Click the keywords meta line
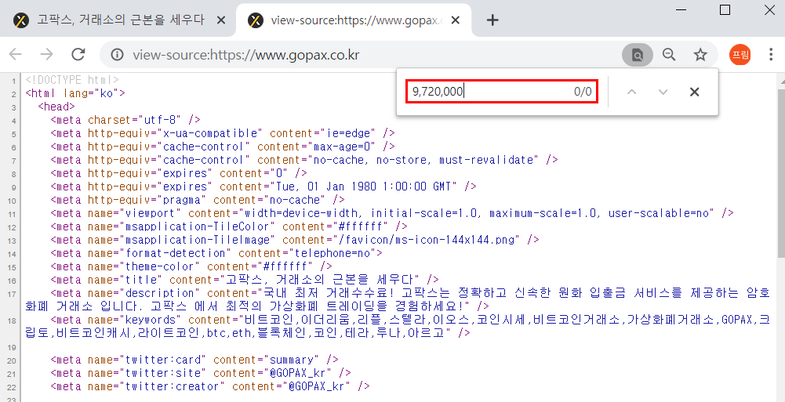The height and width of the screenshot is (402, 785). 398,326
